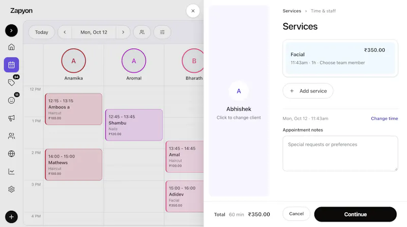Open calendar filter settings icon
The height and width of the screenshot is (227, 407).
(162, 32)
